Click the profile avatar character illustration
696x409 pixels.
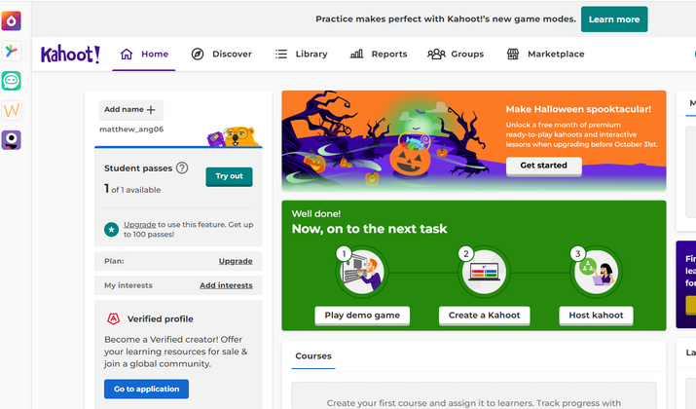(234, 136)
